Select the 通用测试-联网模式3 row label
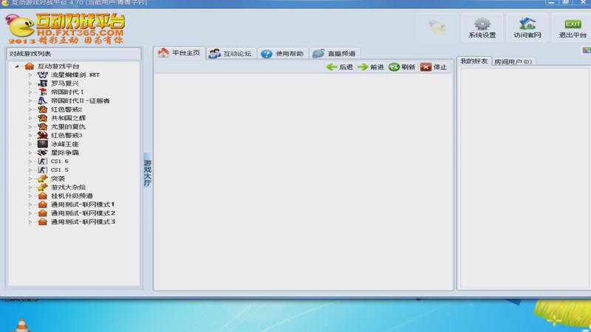591x332 pixels. 83,222
